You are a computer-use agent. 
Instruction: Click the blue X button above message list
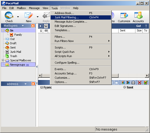click(x=40, y=26)
